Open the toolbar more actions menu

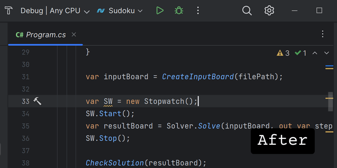(x=198, y=10)
